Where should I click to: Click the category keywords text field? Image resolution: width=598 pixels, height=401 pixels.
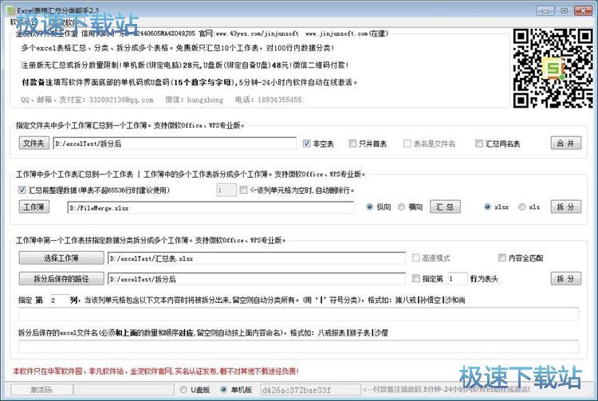[299, 314]
